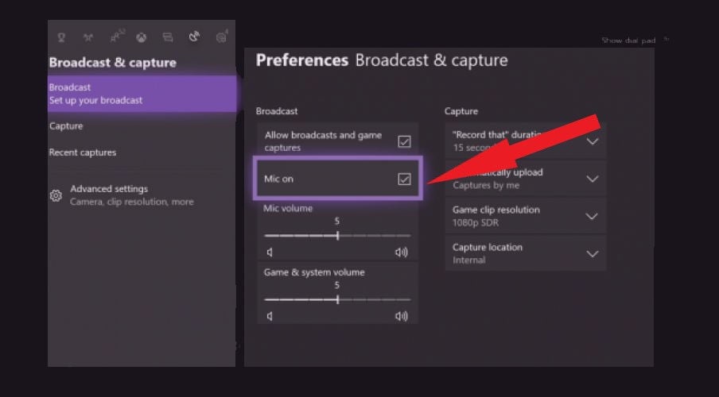The height and width of the screenshot is (397, 719).
Task: Click the Mic volume slider track
Action: 337,236
